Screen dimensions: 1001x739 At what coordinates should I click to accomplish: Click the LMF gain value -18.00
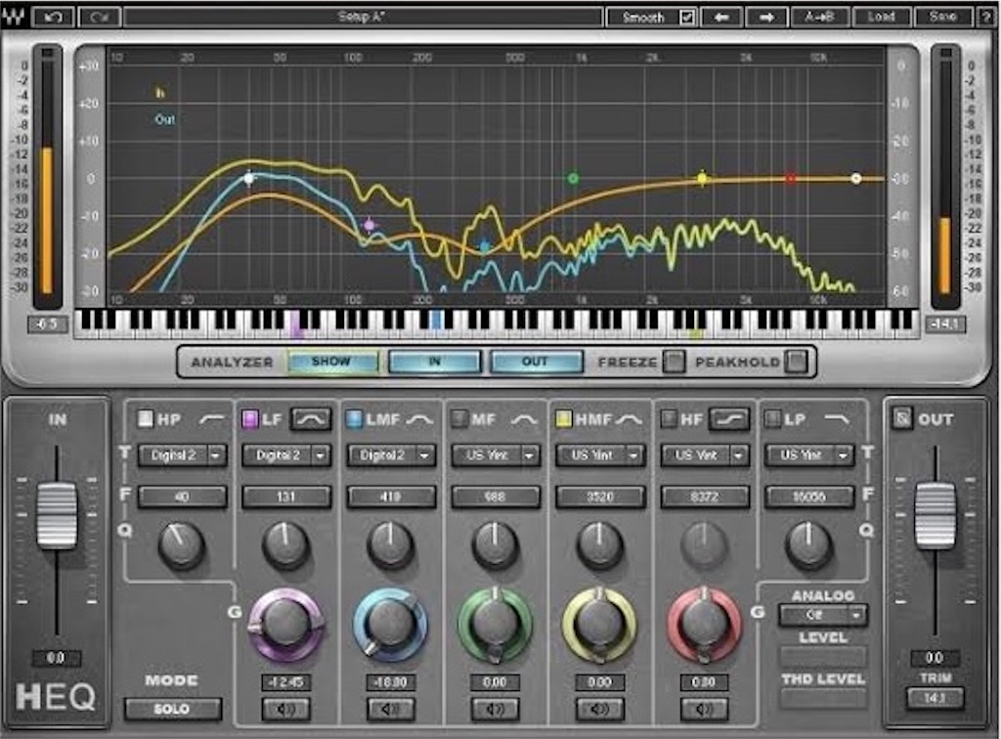[390, 682]
